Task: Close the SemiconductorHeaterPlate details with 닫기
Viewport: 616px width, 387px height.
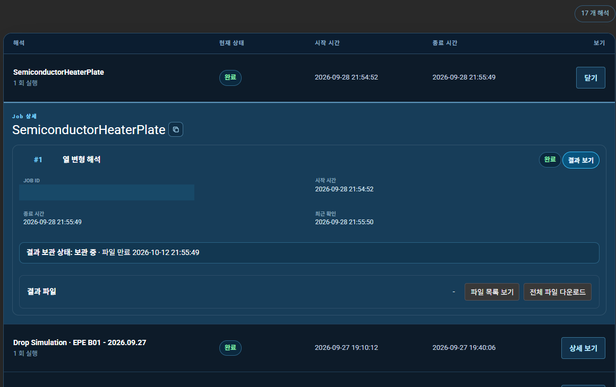Action: coord(591,77)
